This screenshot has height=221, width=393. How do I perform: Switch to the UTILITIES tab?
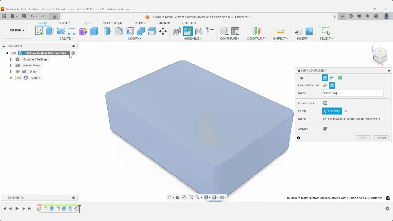[189, 23]
